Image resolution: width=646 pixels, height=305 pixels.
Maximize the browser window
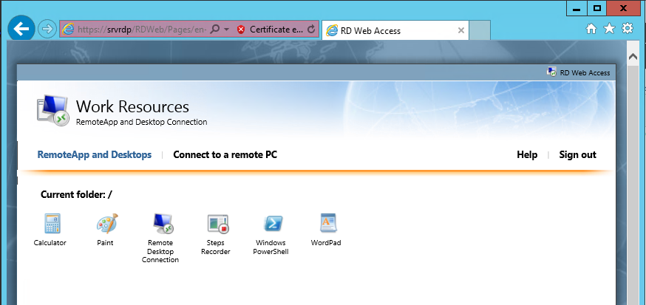click(x=596, y=8)
